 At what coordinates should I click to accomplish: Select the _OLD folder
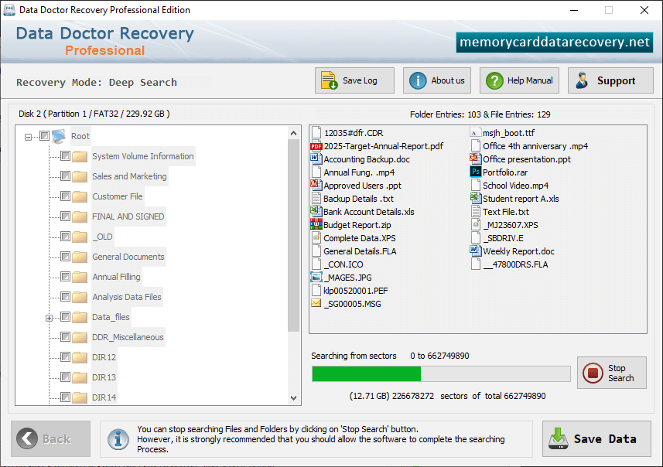tap(102, 237)
